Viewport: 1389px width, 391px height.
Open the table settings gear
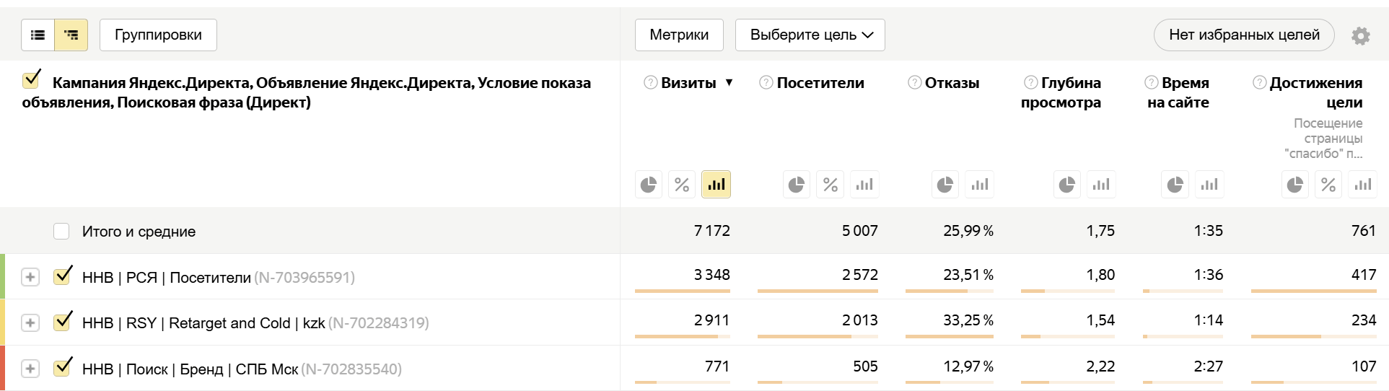[x=1360, y=35]
